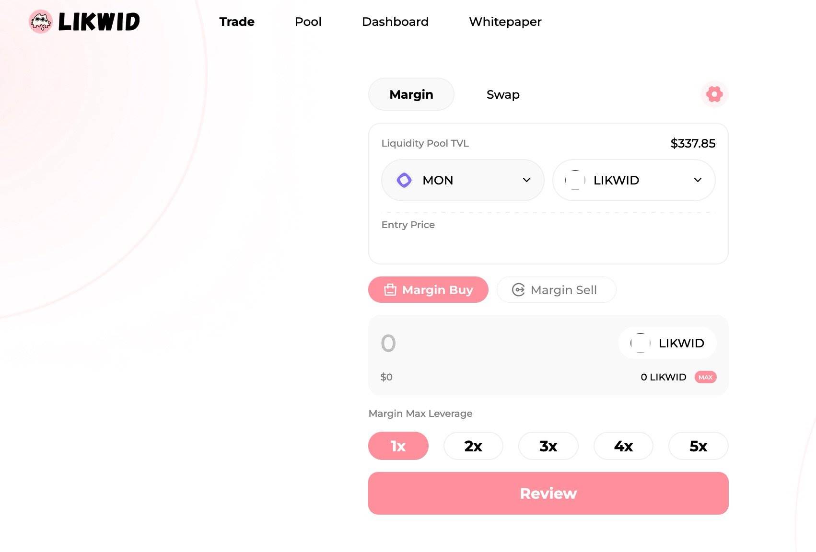Click the Review button
This screenshot has height=552, width=816.
548,494
